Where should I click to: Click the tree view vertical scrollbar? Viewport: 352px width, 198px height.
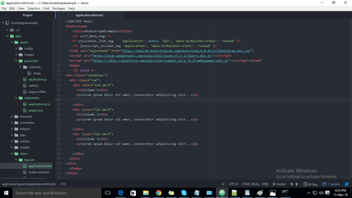click(x=53, y=49)
